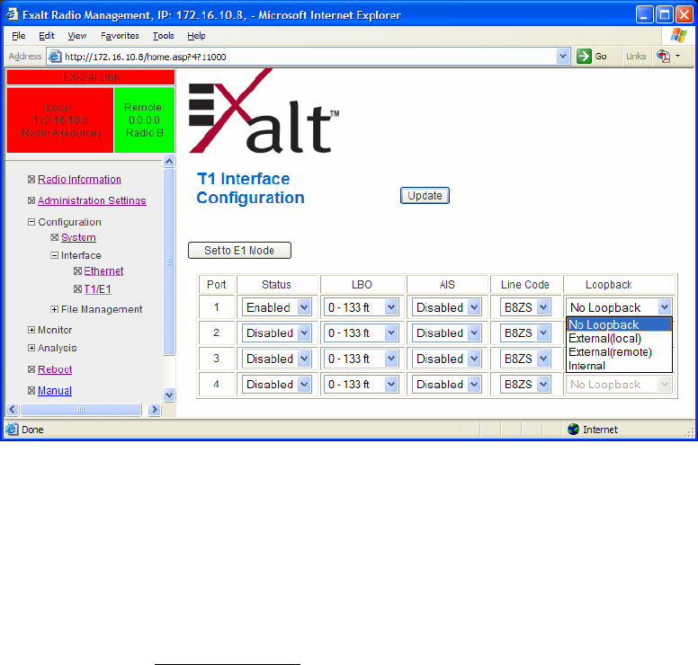Open Administration Settings link
Image resolution: width=698 pixels, height=665 pixels.
pyautogui.click(x=92, y=200)
